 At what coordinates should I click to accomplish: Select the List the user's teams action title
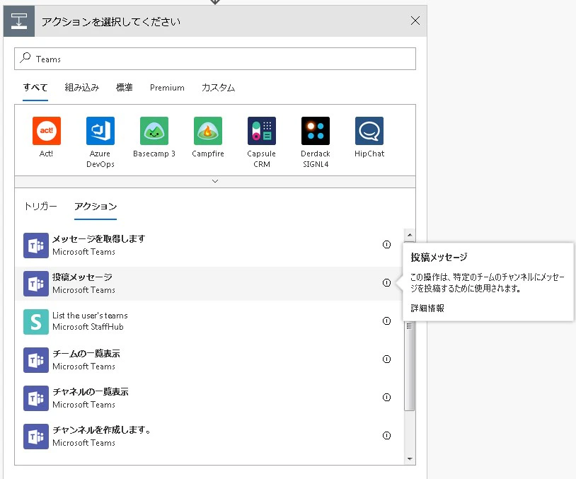(x=90, y=316)
